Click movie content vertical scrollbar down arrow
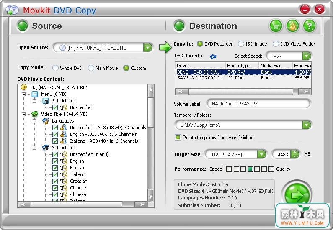The height and width of the screenshot is (230, 333). point(150,195)
